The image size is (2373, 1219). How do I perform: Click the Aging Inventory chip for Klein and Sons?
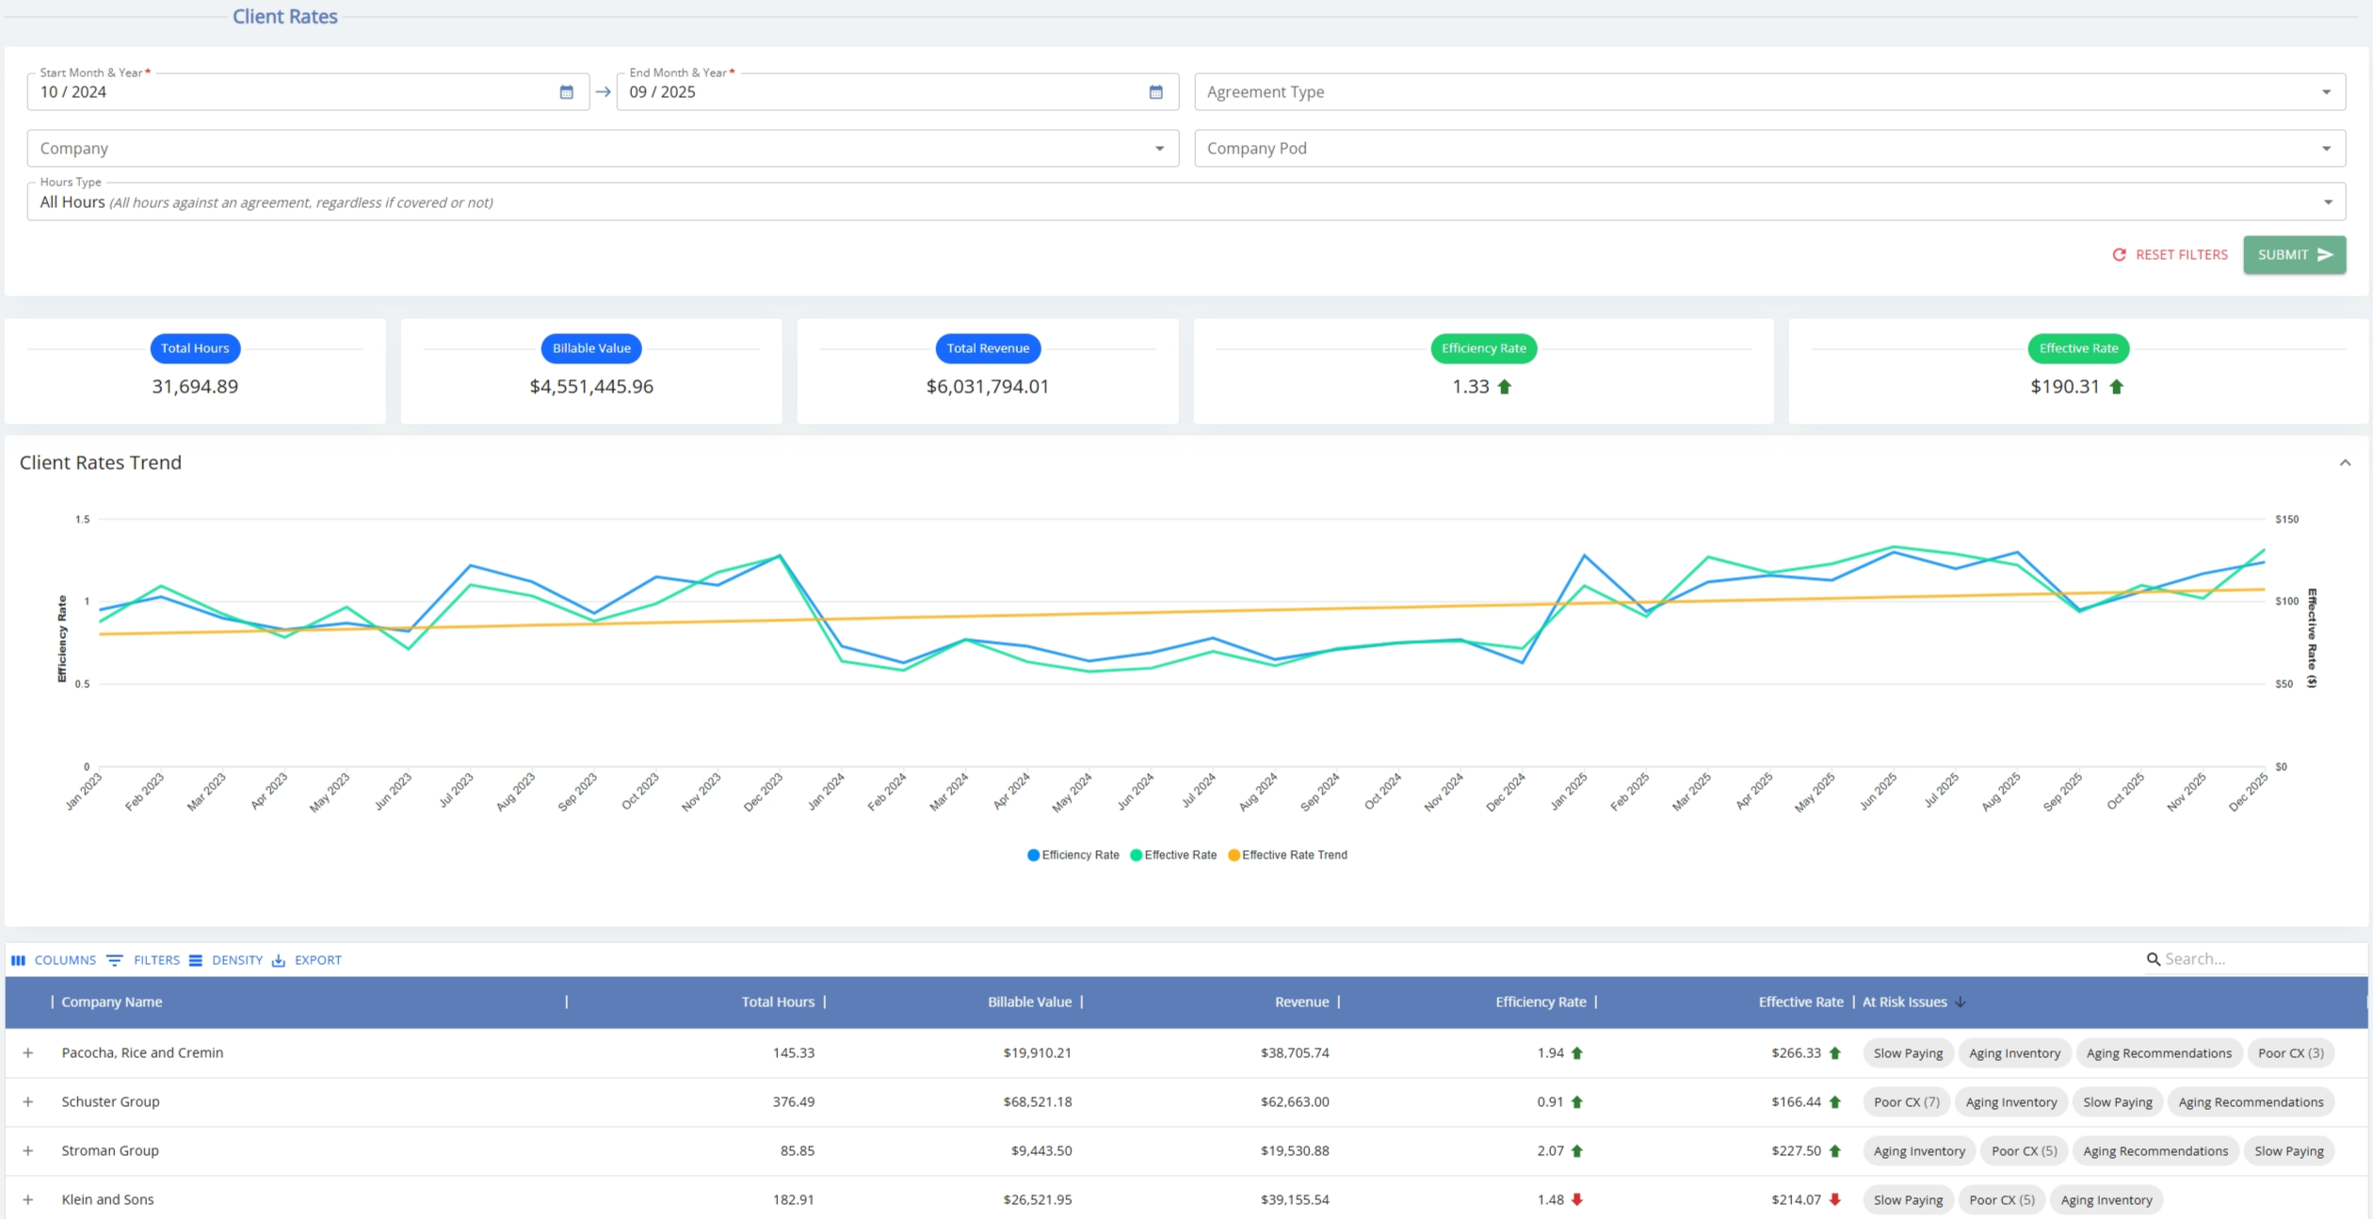point(2106,1200)
